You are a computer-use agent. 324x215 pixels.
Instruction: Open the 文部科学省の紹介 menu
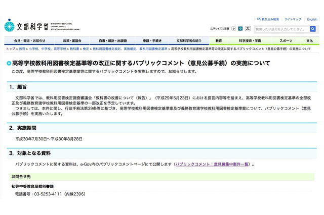click(x=189, y=41)
